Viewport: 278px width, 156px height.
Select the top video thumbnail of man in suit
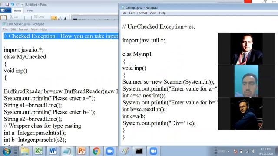(247, 49)
